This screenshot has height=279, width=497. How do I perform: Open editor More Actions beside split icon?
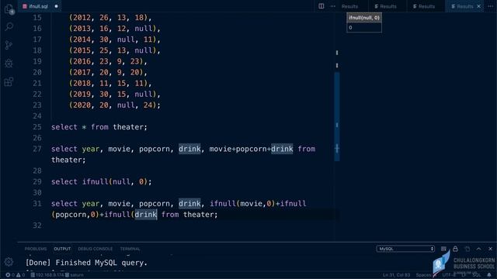tap(332, 6)
